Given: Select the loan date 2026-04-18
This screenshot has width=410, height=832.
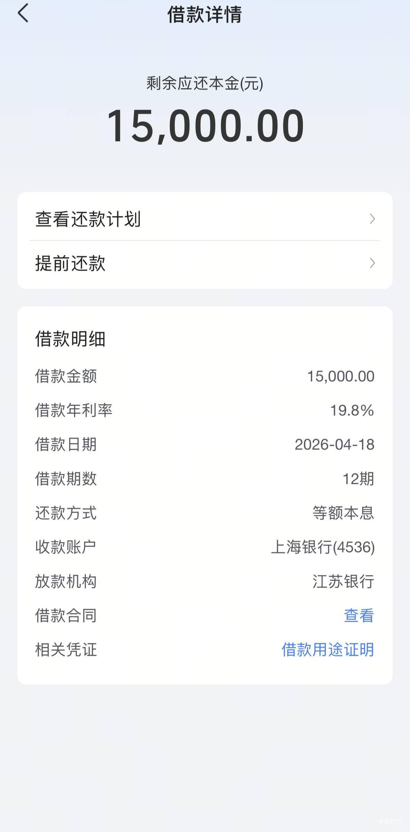Looking at the screenshot, I should pos(335,444).
